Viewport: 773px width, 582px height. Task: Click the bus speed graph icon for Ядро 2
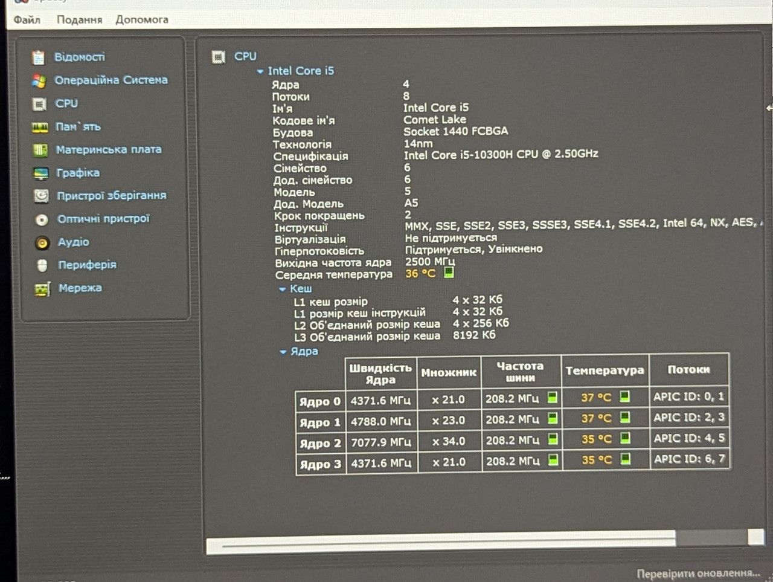click(x=553, y=439)
